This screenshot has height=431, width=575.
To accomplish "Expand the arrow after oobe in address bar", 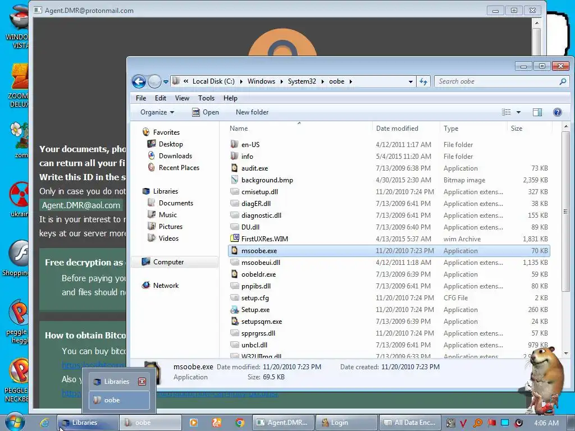I will click(350, 81).
